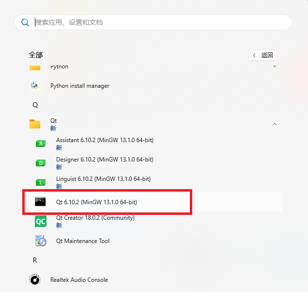This screenshot has width=308, height=292.
Task: Click the Qt folder name label
Action: (x=53, y=121)
